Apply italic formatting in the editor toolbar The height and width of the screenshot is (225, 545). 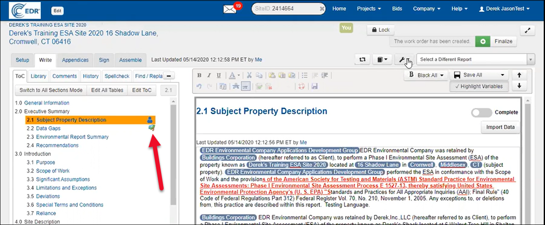click(x=209, y=76)
